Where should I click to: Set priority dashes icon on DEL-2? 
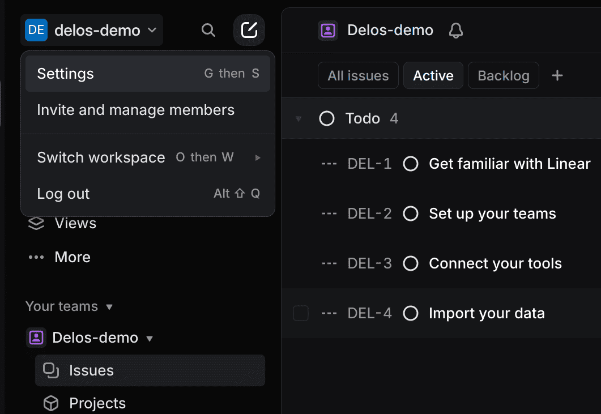(329, 214)
